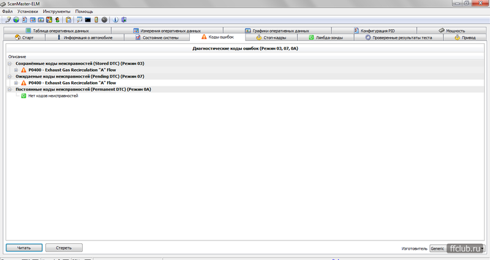Click the orange handheld device toolbar icon
Viewport: 490px width, 260px height.
tap(96, 20)
